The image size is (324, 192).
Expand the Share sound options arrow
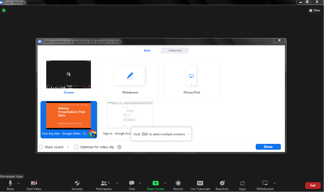tap(68, 147)
